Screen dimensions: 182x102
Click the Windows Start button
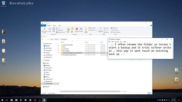tap(2, 100)
